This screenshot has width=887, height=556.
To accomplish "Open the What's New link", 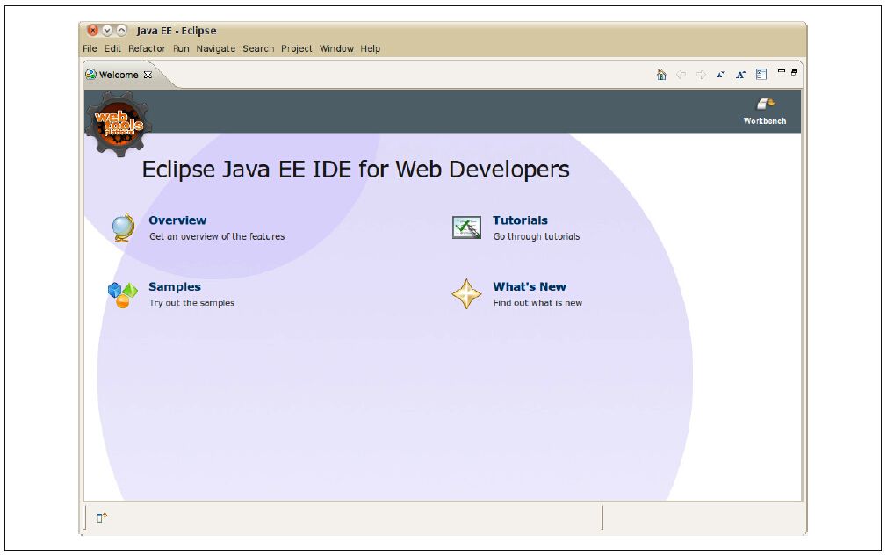I will coord(530,286).
